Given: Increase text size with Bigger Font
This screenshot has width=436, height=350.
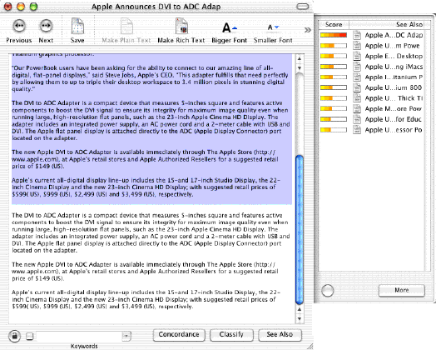Looking at the screenshot, I should point(230,27).
